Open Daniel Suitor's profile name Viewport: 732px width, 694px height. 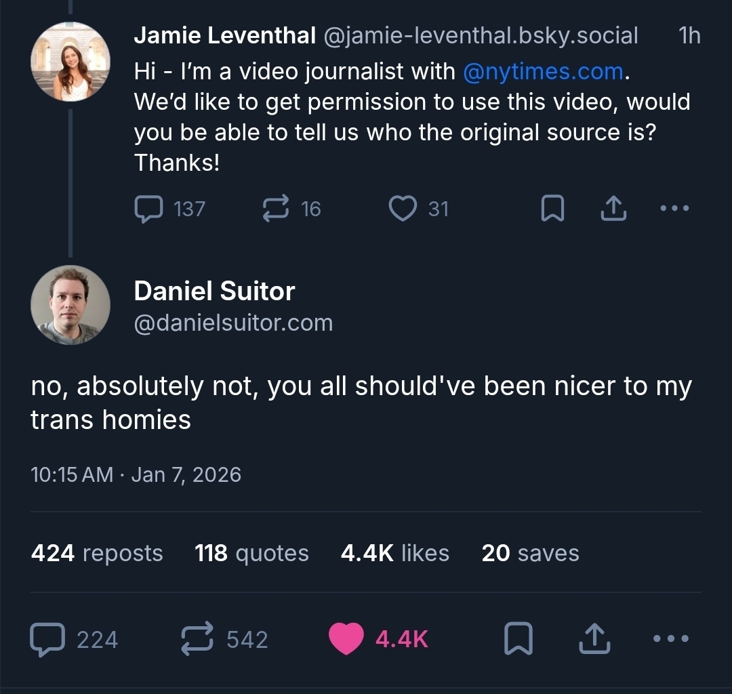[214, 291]
